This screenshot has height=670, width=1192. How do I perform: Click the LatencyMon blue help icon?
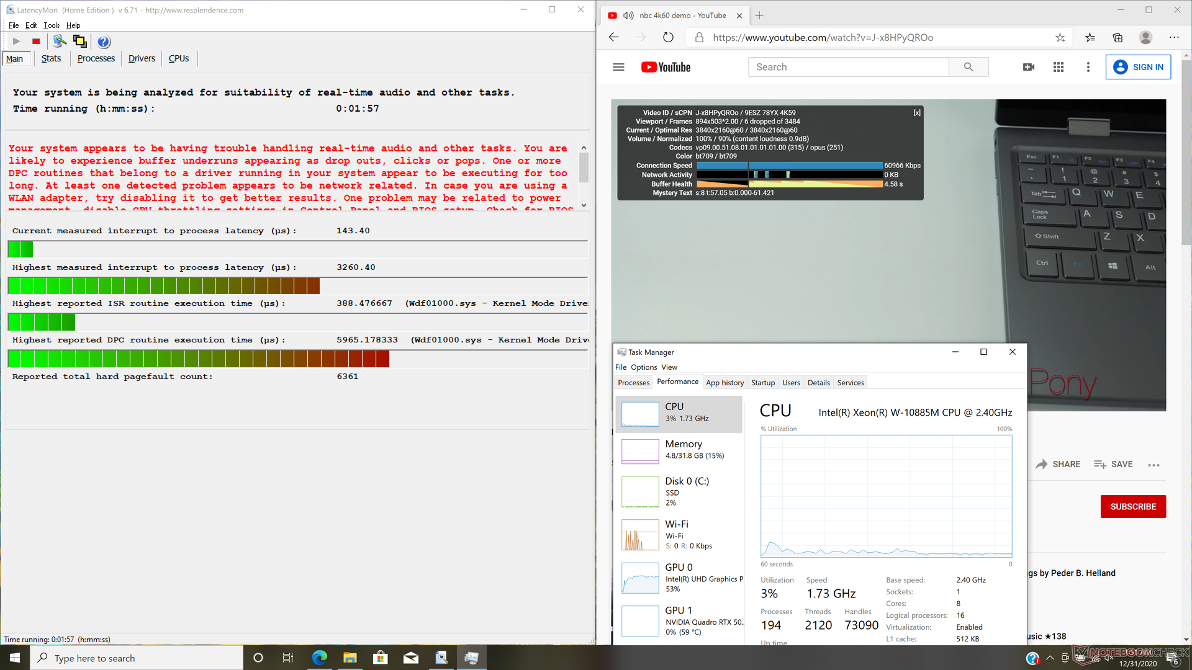pyautogui.click(x=104, y=42)
